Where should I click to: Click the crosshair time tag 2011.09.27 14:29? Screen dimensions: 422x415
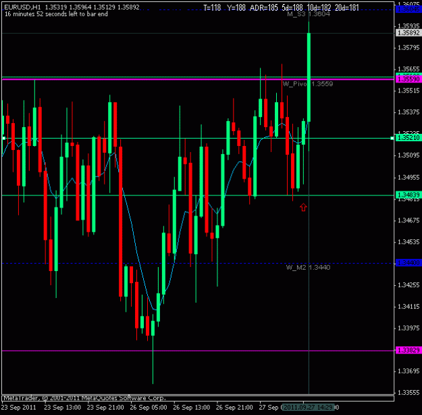point(309,407)
